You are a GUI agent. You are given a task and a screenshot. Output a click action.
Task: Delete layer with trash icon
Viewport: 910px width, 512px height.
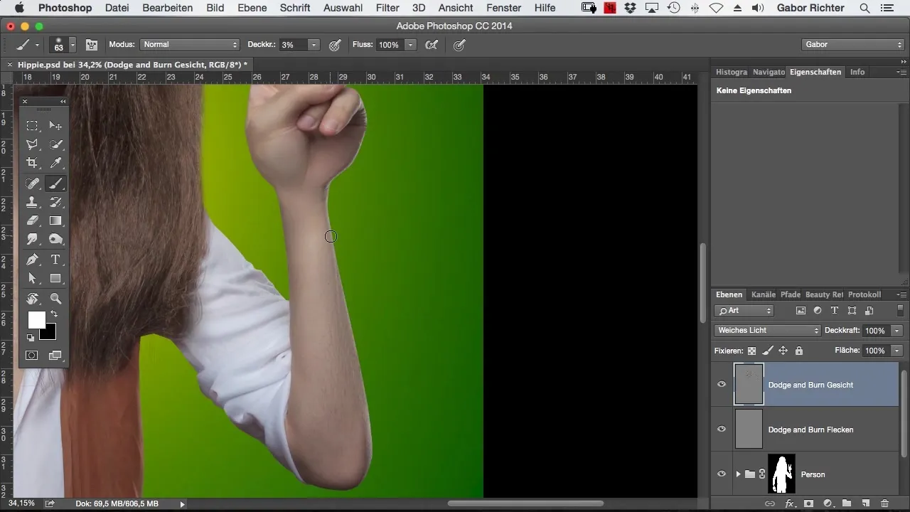(884, 503)
